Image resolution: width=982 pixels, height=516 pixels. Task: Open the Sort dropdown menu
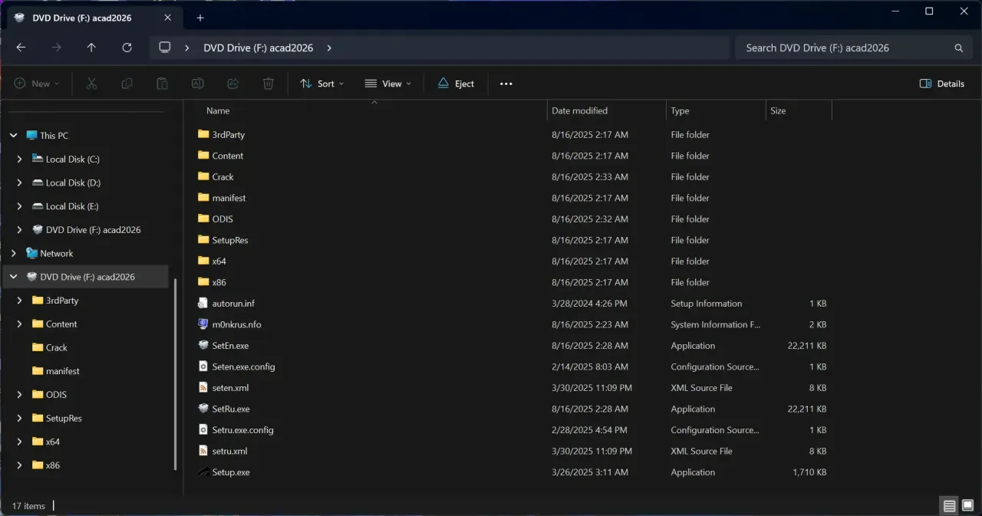point(322,84)
